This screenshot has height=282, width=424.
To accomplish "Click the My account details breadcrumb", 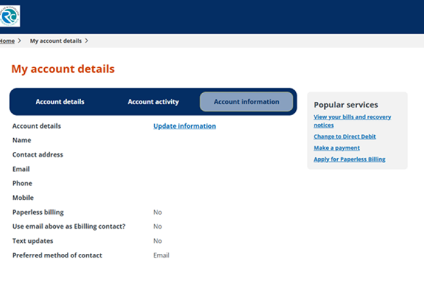I will (56, 41).
